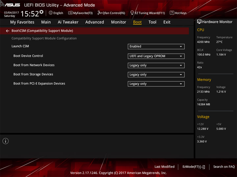
Task: Click the Memory voltage 1.216 V value
Action: click(x=221, y=92)
